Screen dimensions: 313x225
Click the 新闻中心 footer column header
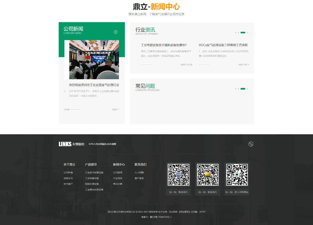[119, 165]
